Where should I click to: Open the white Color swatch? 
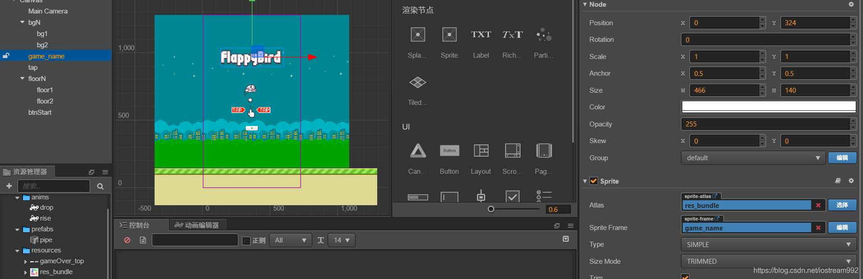[x=769, y=107]
